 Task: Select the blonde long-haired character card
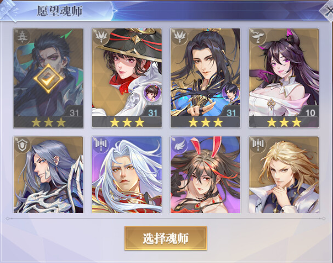point(284,175)
